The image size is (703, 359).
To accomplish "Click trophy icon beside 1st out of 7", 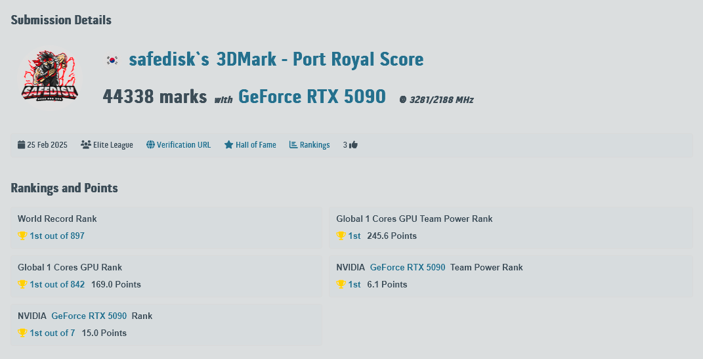I will (22, 333).
